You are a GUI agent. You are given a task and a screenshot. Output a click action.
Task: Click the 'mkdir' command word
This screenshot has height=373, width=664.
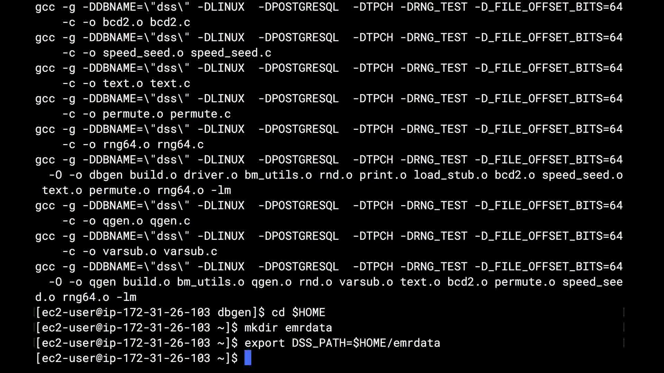(261, 327)
